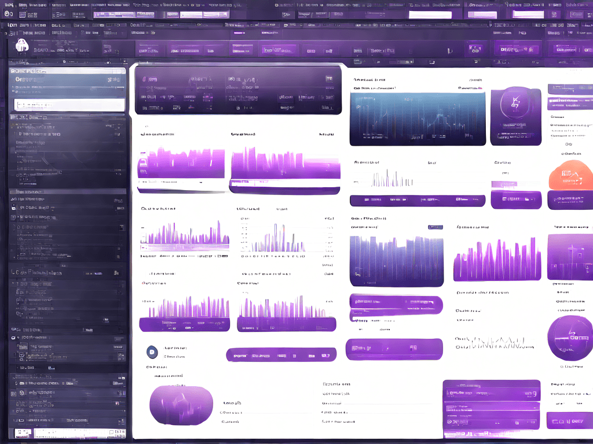Click the white cloud-shaped logo icon
The image size is (593, 444).
point(22,45)
